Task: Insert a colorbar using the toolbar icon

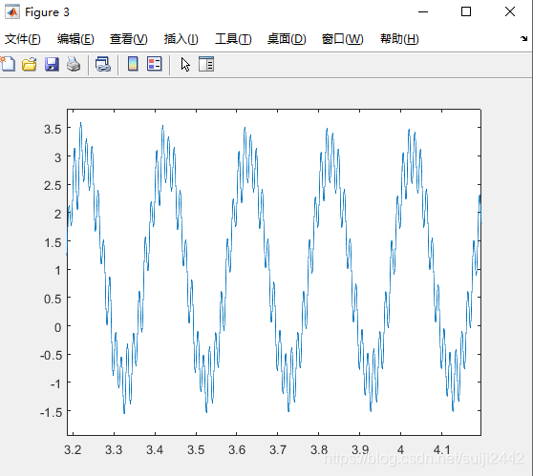Action: (x=133, y=64)
